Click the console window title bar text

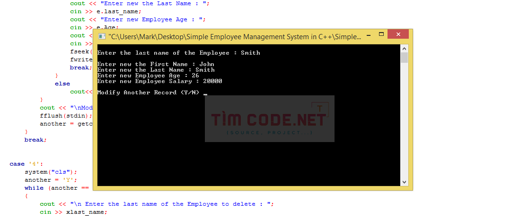235,37
